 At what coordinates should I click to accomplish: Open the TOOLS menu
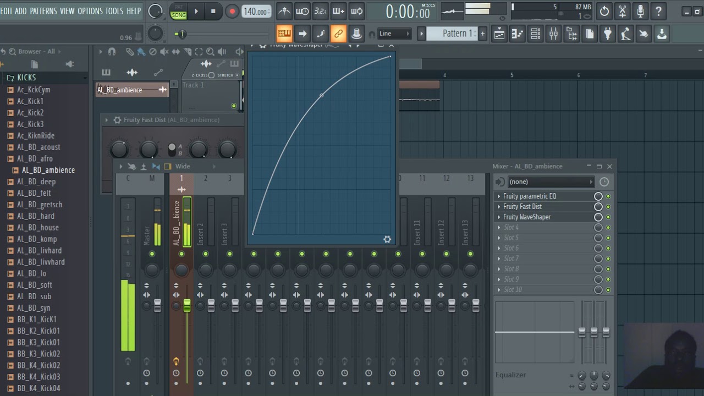tap(114, 11)
